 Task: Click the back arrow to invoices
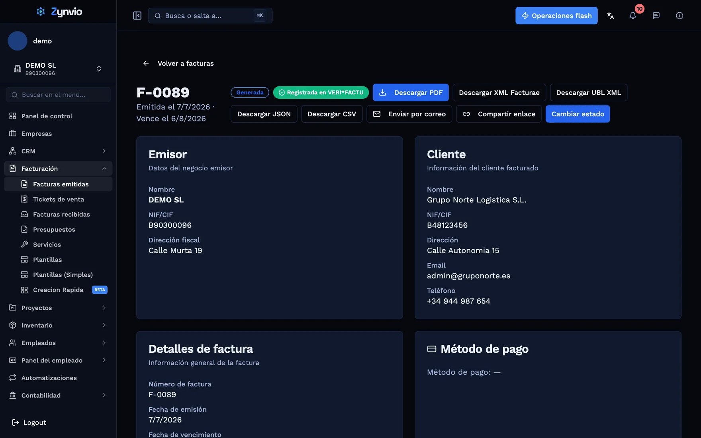(146, 63)
